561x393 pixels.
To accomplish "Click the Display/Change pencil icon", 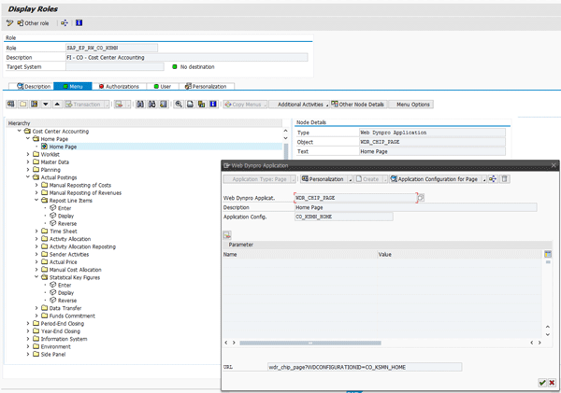I will [10, 22].
